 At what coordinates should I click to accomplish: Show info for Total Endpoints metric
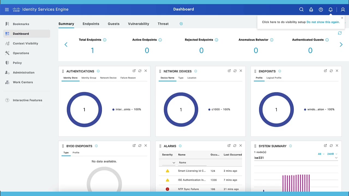coord(105,40)
